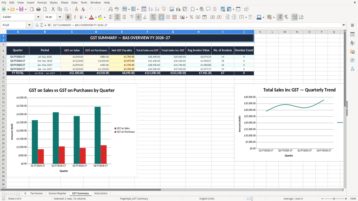This screenshot has height=201, width=358.
Task: Click the Save document icon
Action: point(21,9)
